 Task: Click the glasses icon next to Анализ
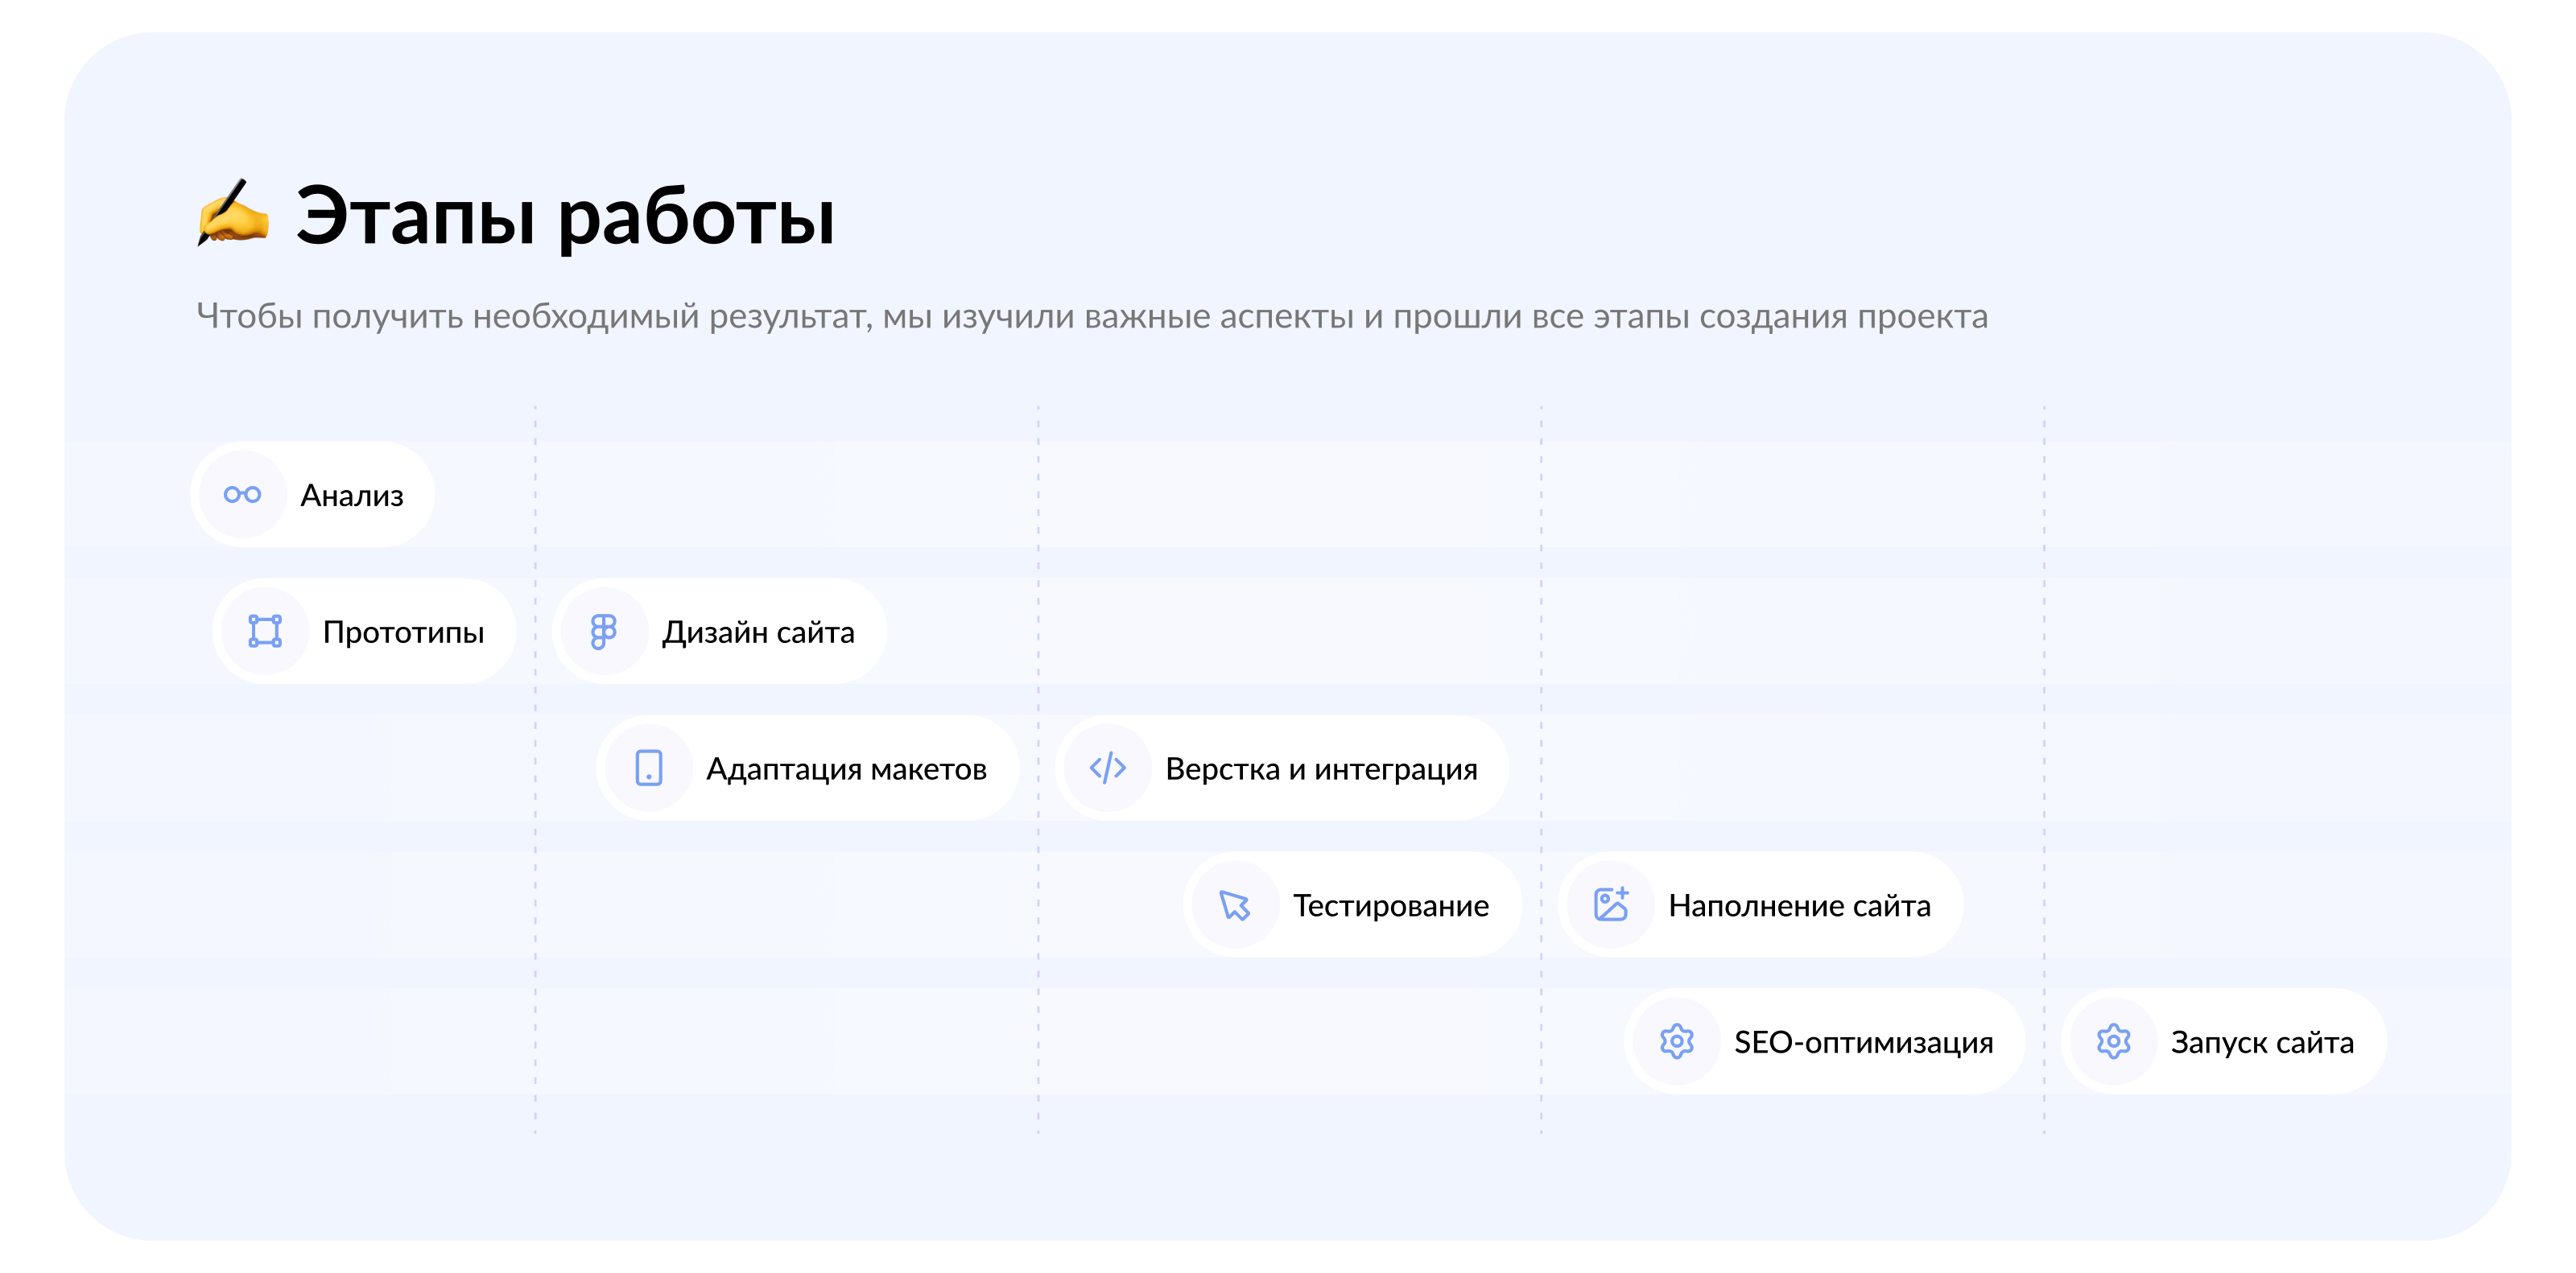pos(242,495)
